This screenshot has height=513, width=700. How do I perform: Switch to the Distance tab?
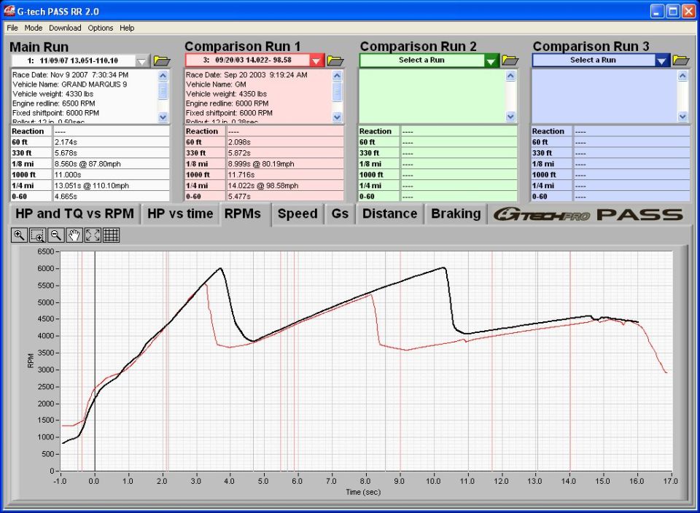[x=389, y=214]
